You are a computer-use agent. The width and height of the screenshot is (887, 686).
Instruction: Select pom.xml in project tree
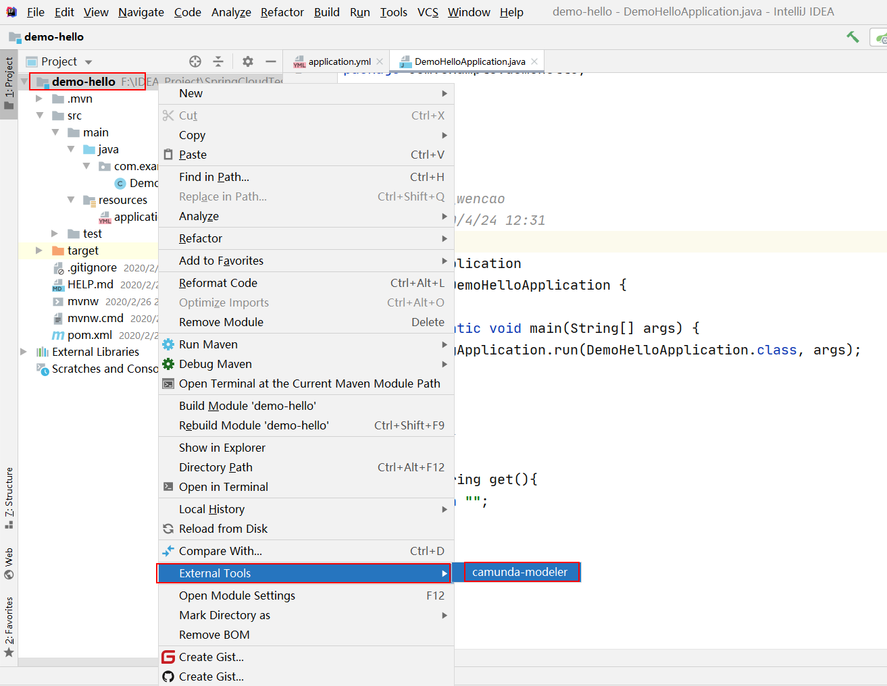pyautogui.click(x=89, y=335)
